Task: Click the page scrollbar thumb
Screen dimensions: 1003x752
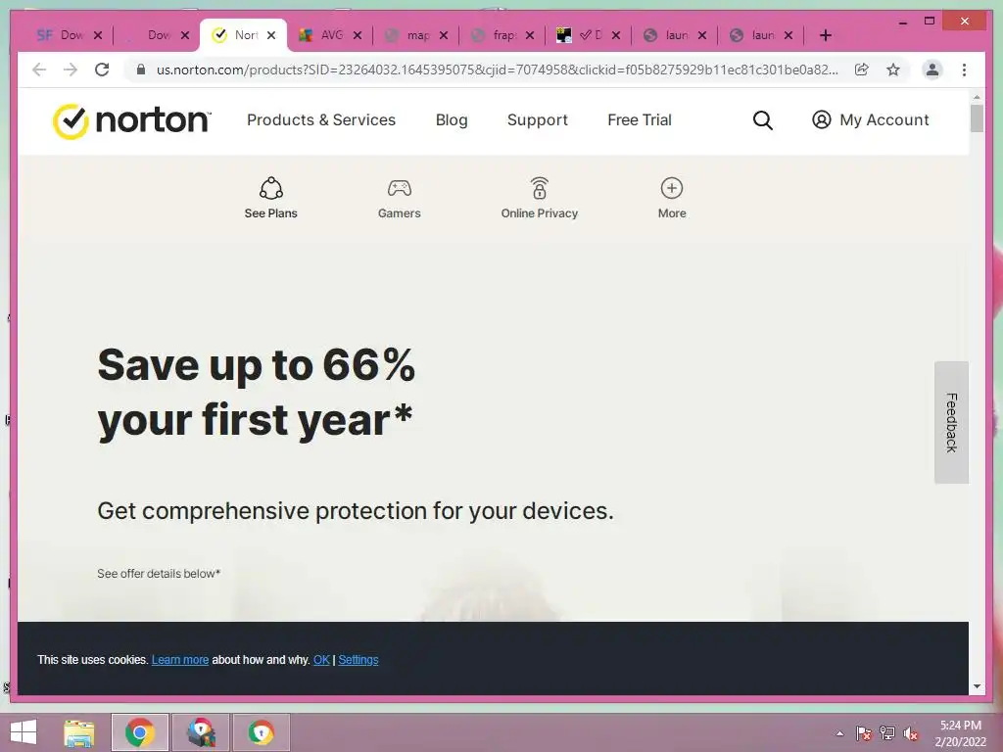Action: click(x=977, y=118)
